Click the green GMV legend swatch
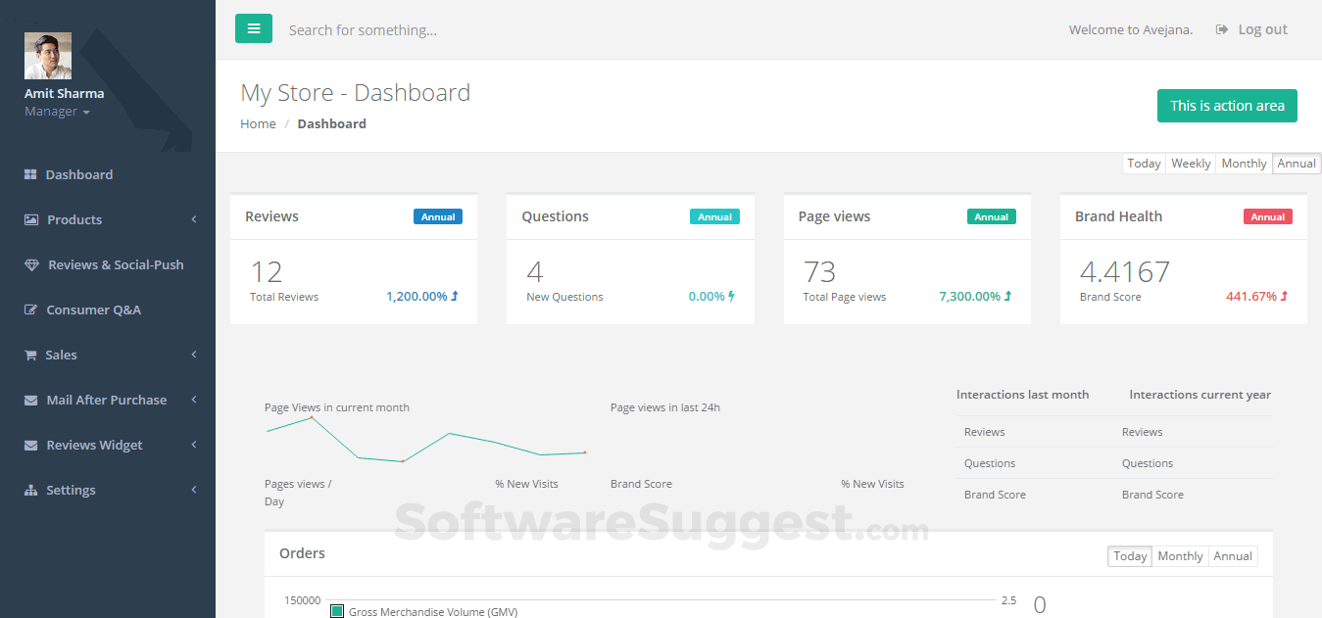The image size is (1322, 618). coord(337,610)
